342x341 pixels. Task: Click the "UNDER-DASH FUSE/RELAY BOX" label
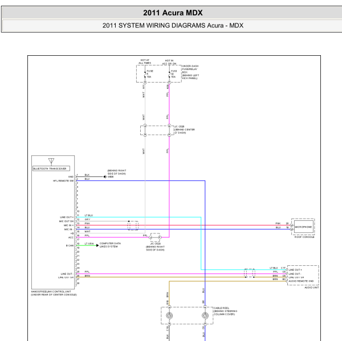(190, 69)
